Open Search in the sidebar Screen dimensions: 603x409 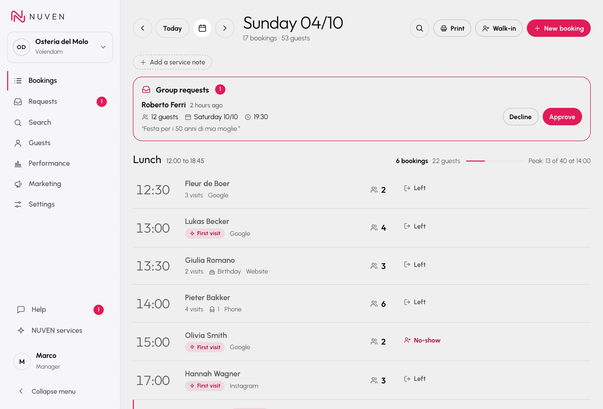tap(60, 122)
